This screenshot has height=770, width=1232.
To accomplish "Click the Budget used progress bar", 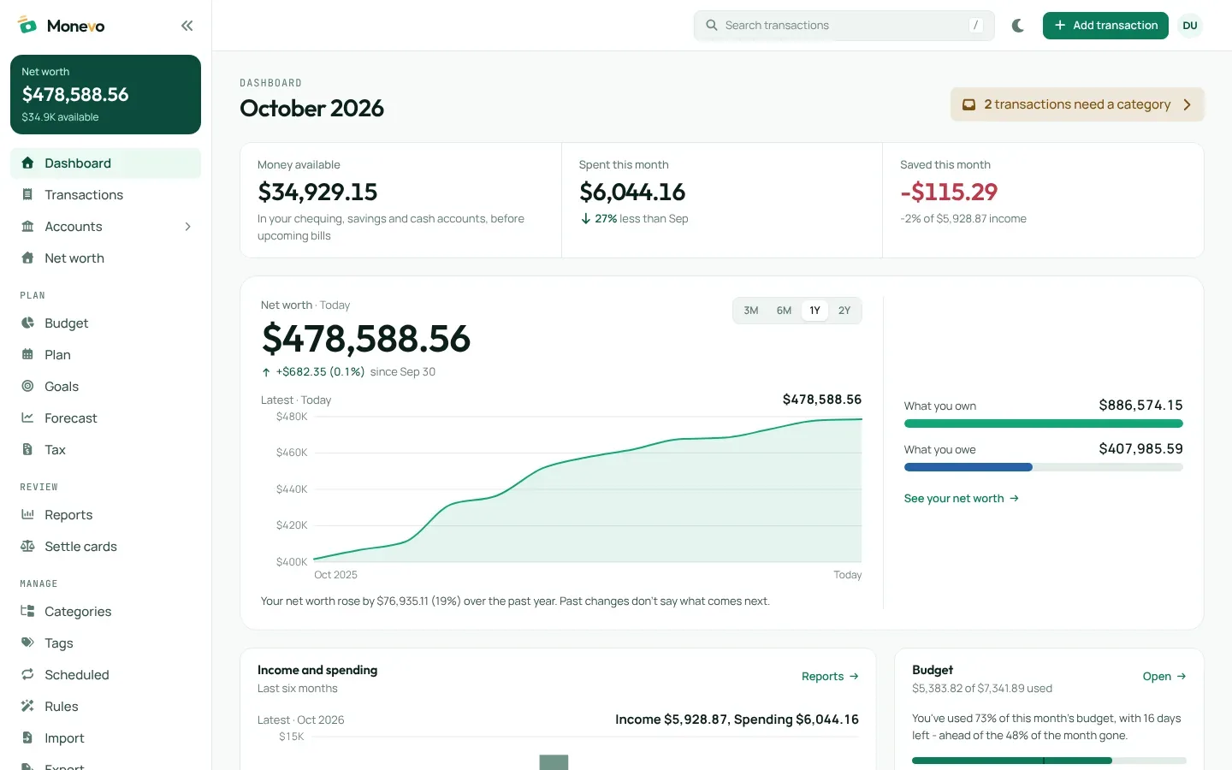I will (1049, 761).
